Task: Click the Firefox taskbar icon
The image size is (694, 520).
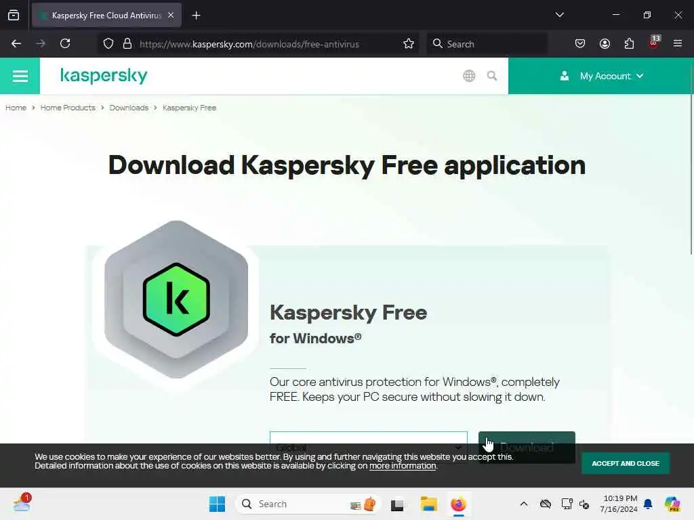Action: coord(459,504)
